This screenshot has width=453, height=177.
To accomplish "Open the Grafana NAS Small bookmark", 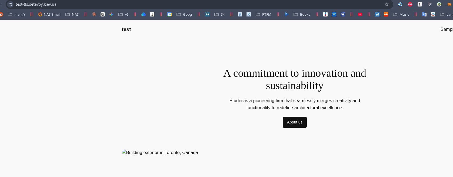I will point(49,14).
